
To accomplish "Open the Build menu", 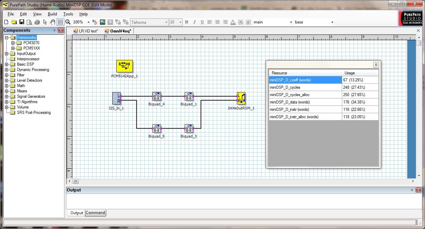I will [x=52, y=14].
